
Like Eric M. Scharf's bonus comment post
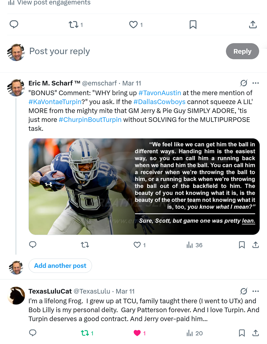click(x=139, y=245)
